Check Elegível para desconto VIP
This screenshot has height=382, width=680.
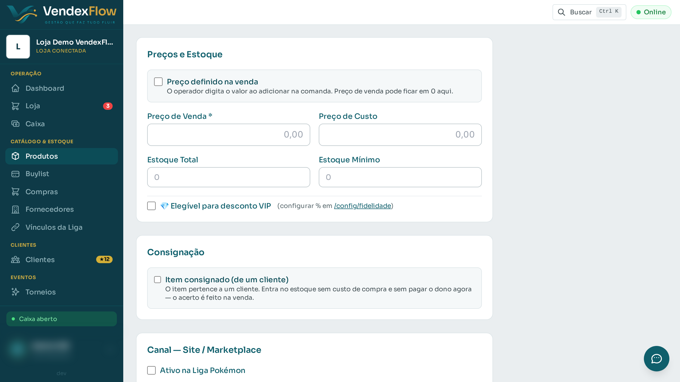coord(151,206)
